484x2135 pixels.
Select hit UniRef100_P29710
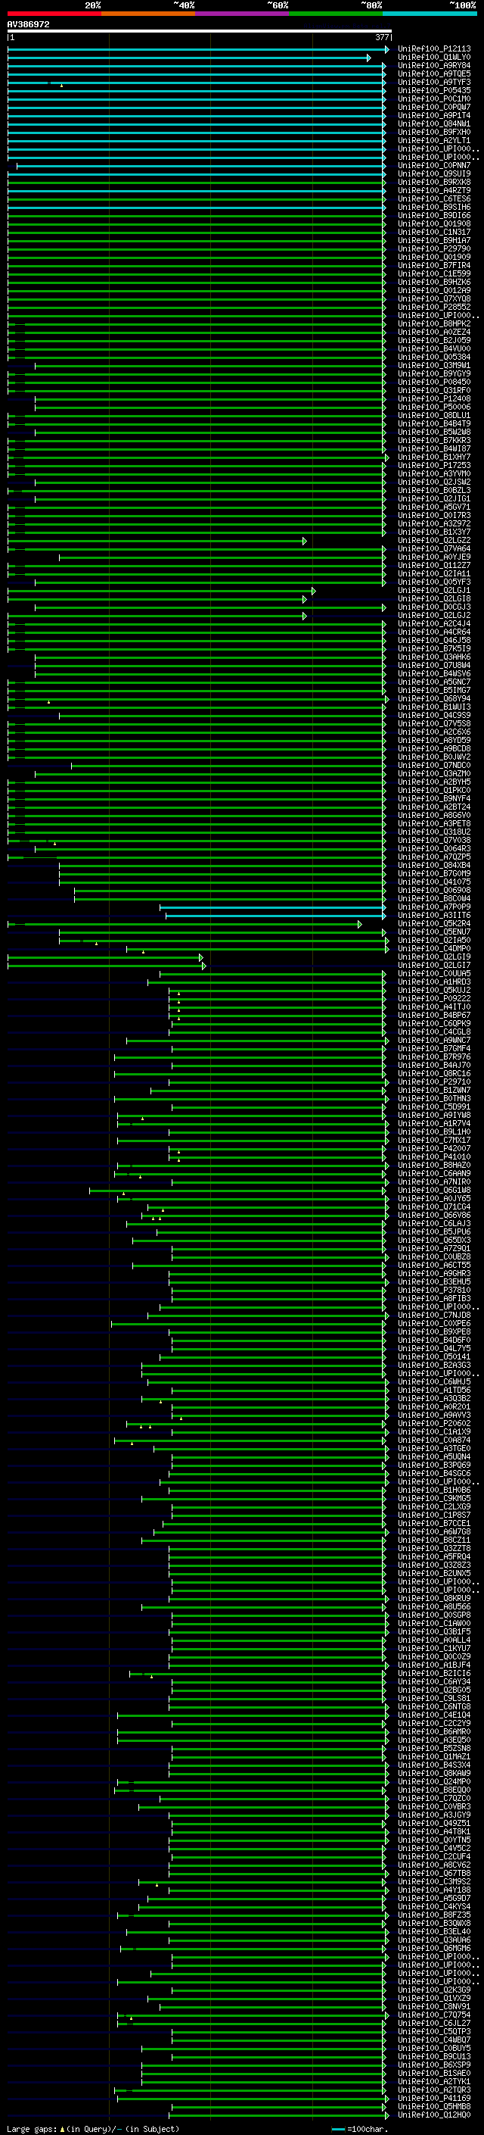[434, 1082]
